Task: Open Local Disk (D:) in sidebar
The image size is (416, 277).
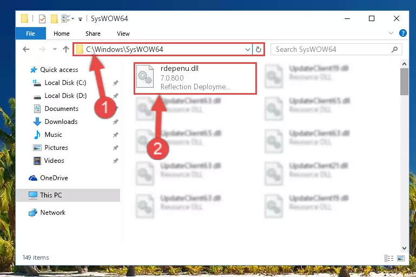Action: [x=65, y=96]
